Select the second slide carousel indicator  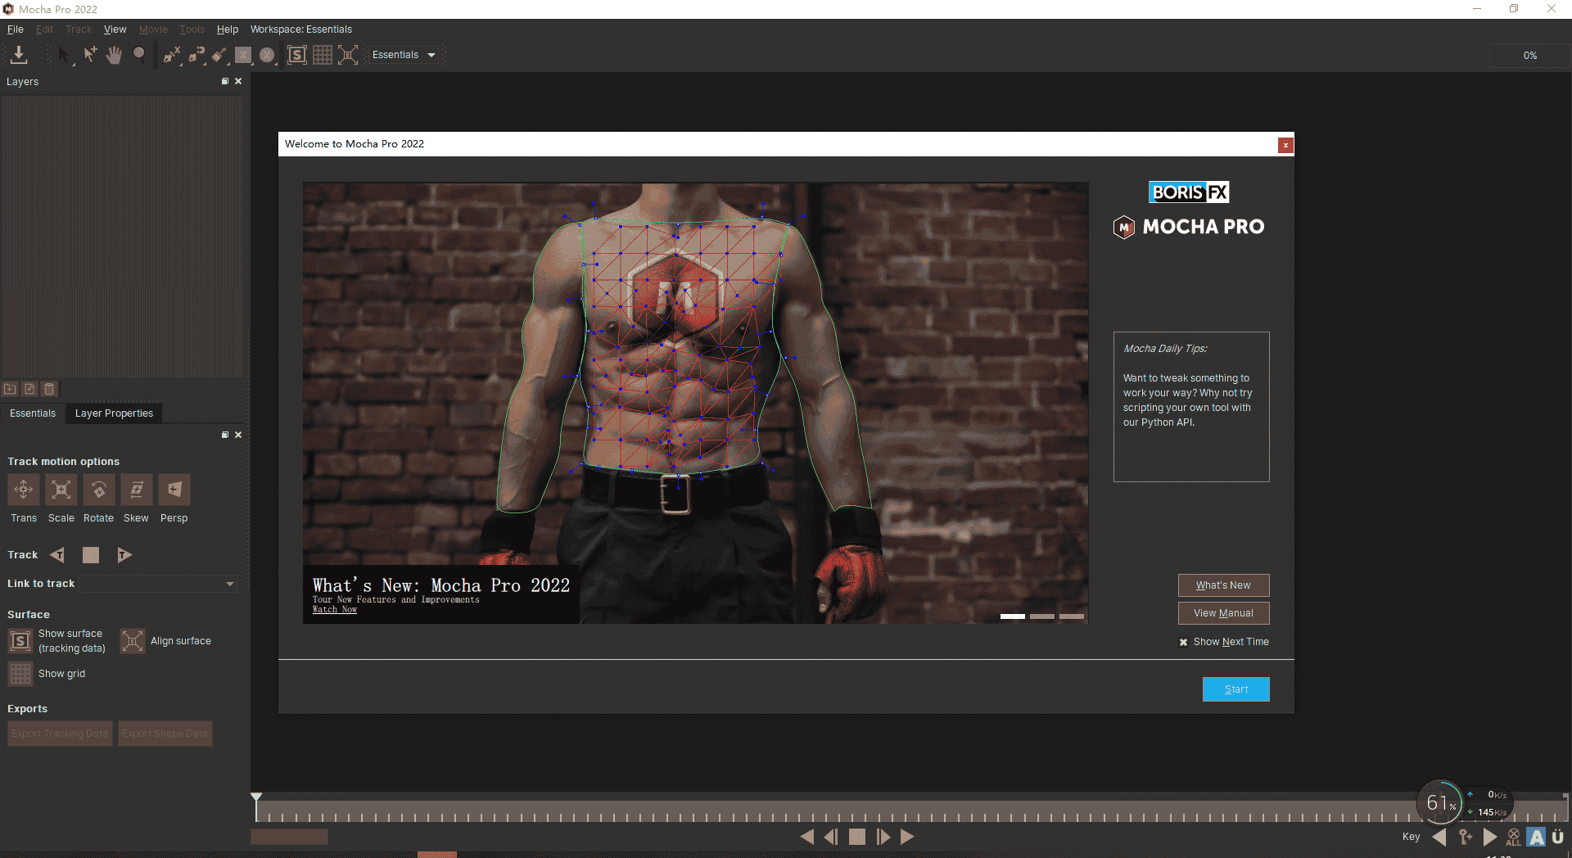[x=1042, y=616]
